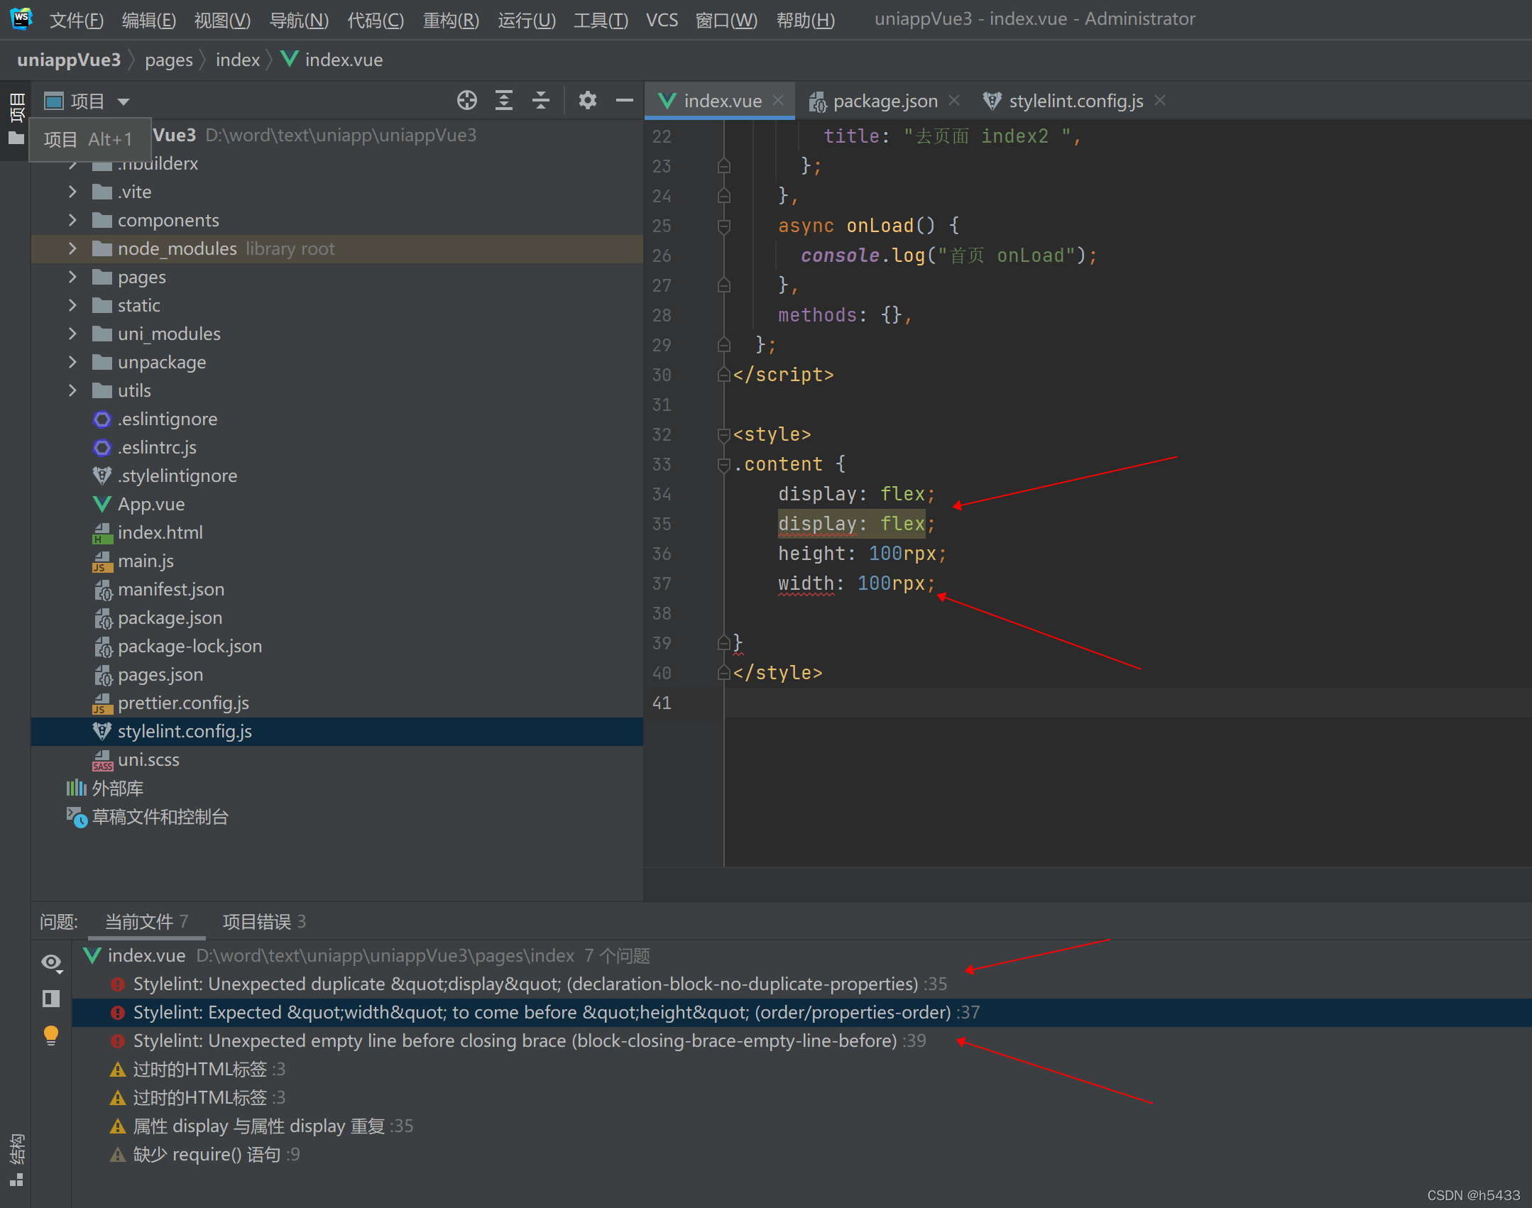Image resolution: width=1532 pixels, height=1208 pixels.
Task: Hide the project panel with minus icon
Action: point(624,100)
